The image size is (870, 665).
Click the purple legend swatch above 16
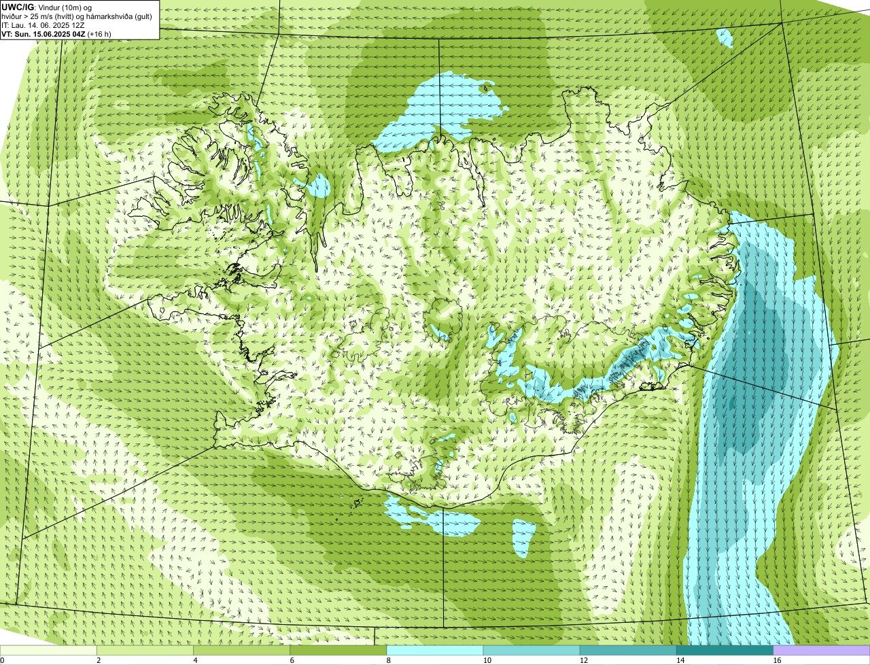click(821, 651)
